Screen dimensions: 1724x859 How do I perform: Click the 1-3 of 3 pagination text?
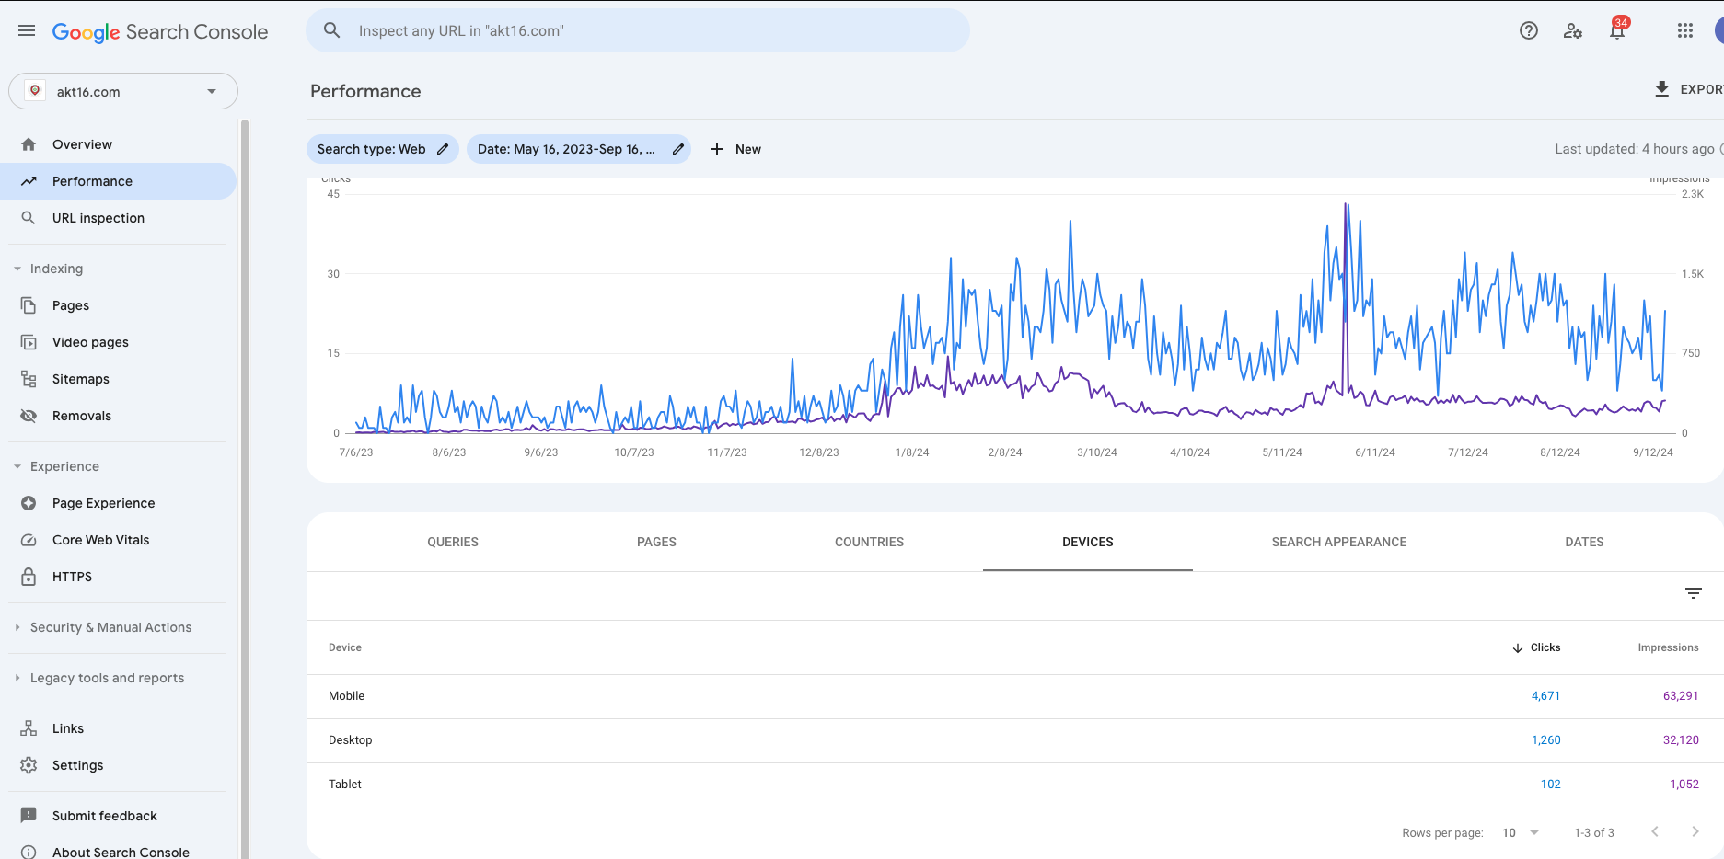click(x=1594, y=832)
